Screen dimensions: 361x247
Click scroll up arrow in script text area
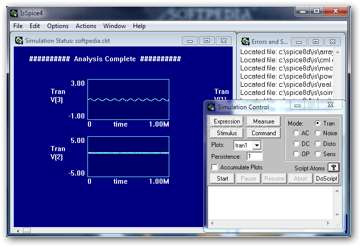[x=337, y=191]
